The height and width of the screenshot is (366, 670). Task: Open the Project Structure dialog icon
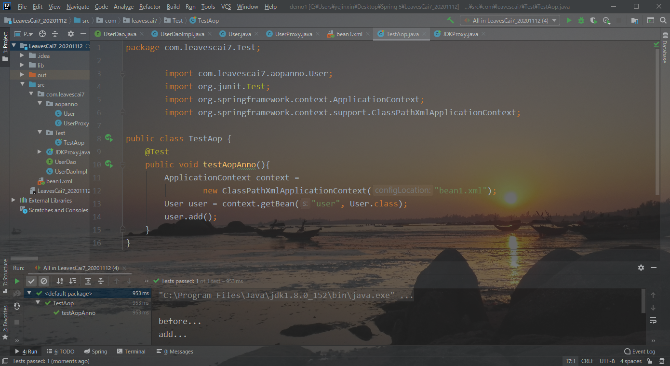pyautogui.click(x=634, y=20)
